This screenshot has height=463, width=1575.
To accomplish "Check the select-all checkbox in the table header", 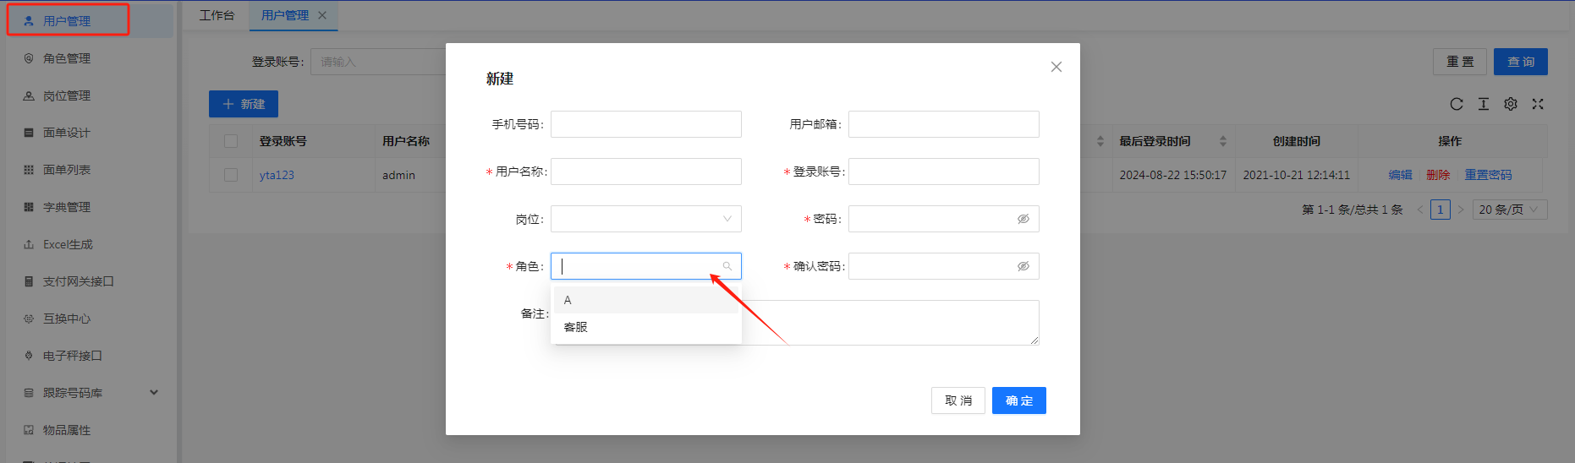I will pyautogui.click(x=231, y=141).
